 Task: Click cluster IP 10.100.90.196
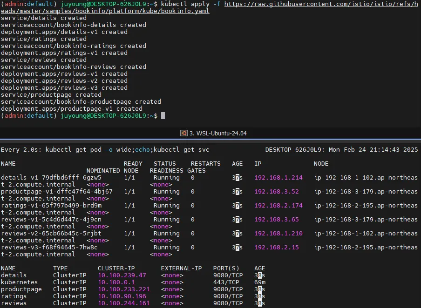tap(122, 296)
